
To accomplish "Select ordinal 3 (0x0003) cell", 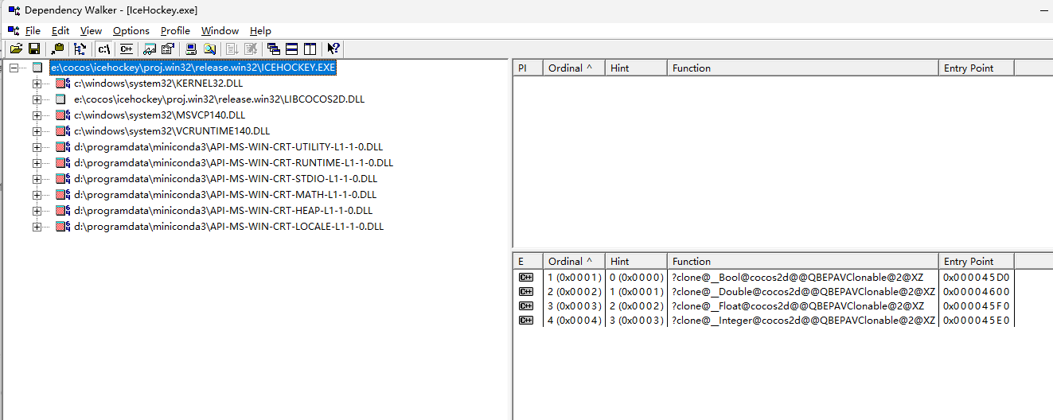I will [x=574, y=306].
